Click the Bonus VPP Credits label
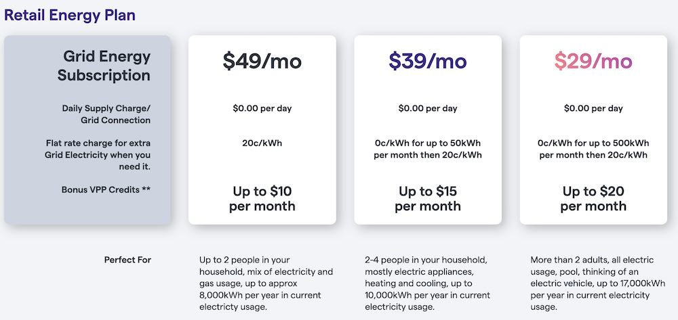 click(106, 189)
